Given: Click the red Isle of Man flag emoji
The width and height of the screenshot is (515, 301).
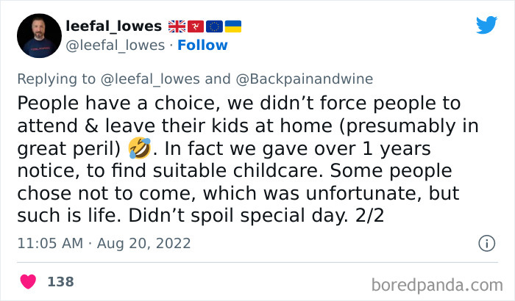Looking at the screenshot, I should click(x=196, y=26).
